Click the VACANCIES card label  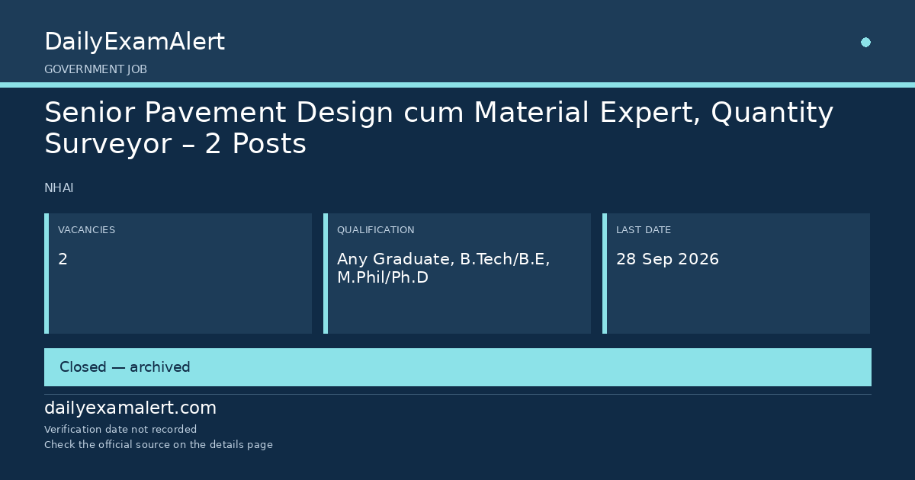(x=86, y=230)
